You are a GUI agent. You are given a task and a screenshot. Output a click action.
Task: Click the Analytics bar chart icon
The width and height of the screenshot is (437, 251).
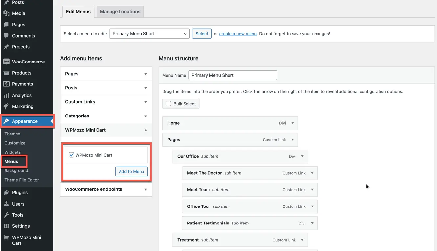pos(6,95)
